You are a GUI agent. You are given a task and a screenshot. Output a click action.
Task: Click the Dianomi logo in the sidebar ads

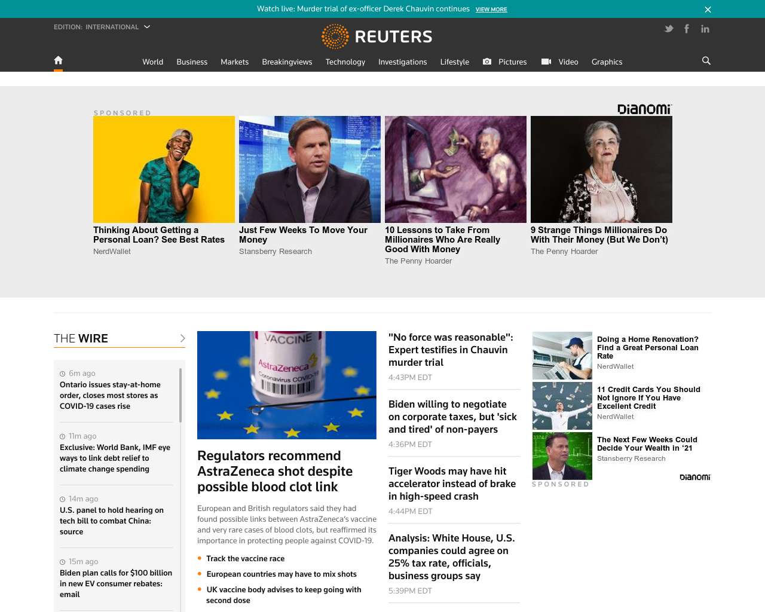pyautogui.click(x=695, y=477)
